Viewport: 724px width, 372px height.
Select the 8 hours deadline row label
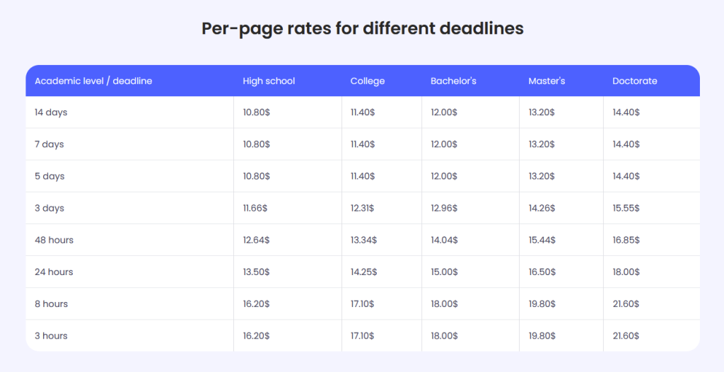point(51,303)
